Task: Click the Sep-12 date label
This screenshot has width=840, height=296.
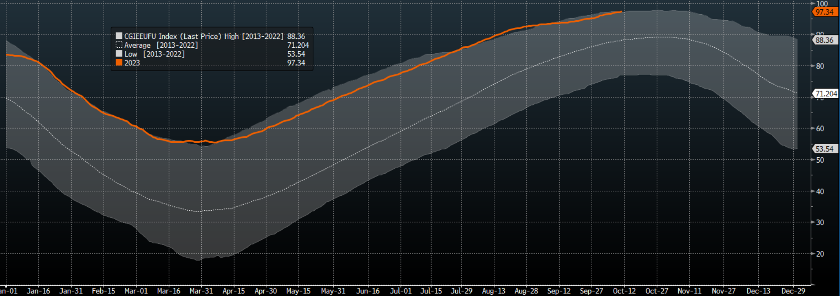Action: [559, 291]
